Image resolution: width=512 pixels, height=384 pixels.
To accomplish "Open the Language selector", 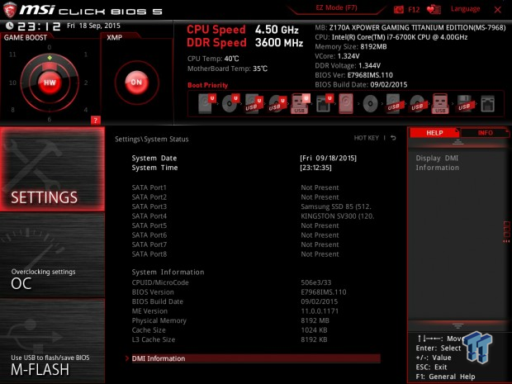I will click(x=465, y=9).
